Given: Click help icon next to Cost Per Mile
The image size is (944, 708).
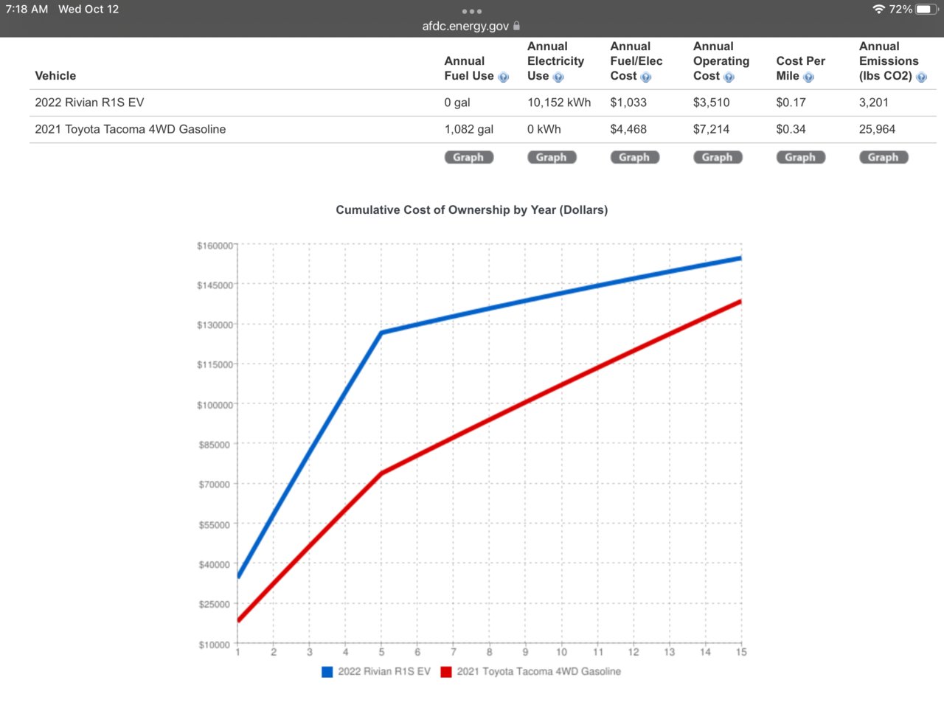Looking at the screenshot, I should (808, 77).
